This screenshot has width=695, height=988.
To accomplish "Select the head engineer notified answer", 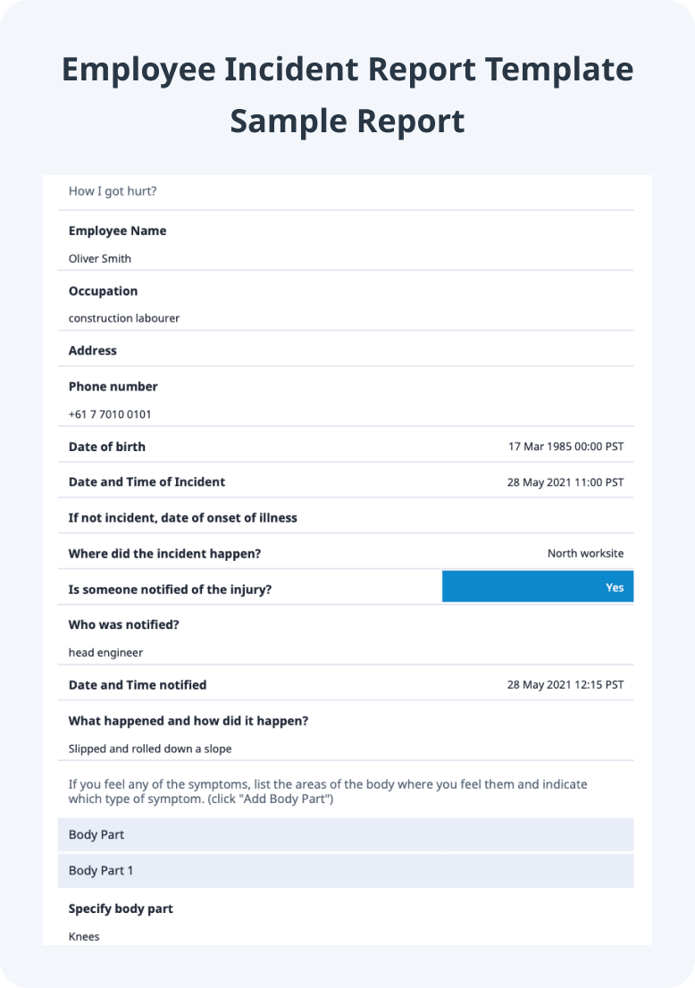I will 105,653.
